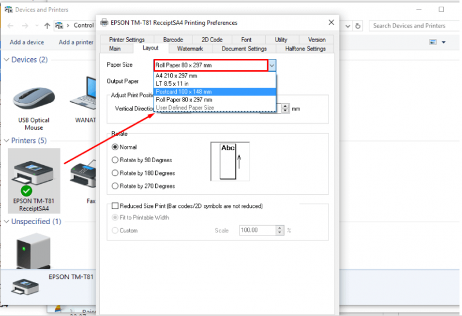Open the recent locations dropdown arrow
462x316 pixels.
tap(37, 26)
